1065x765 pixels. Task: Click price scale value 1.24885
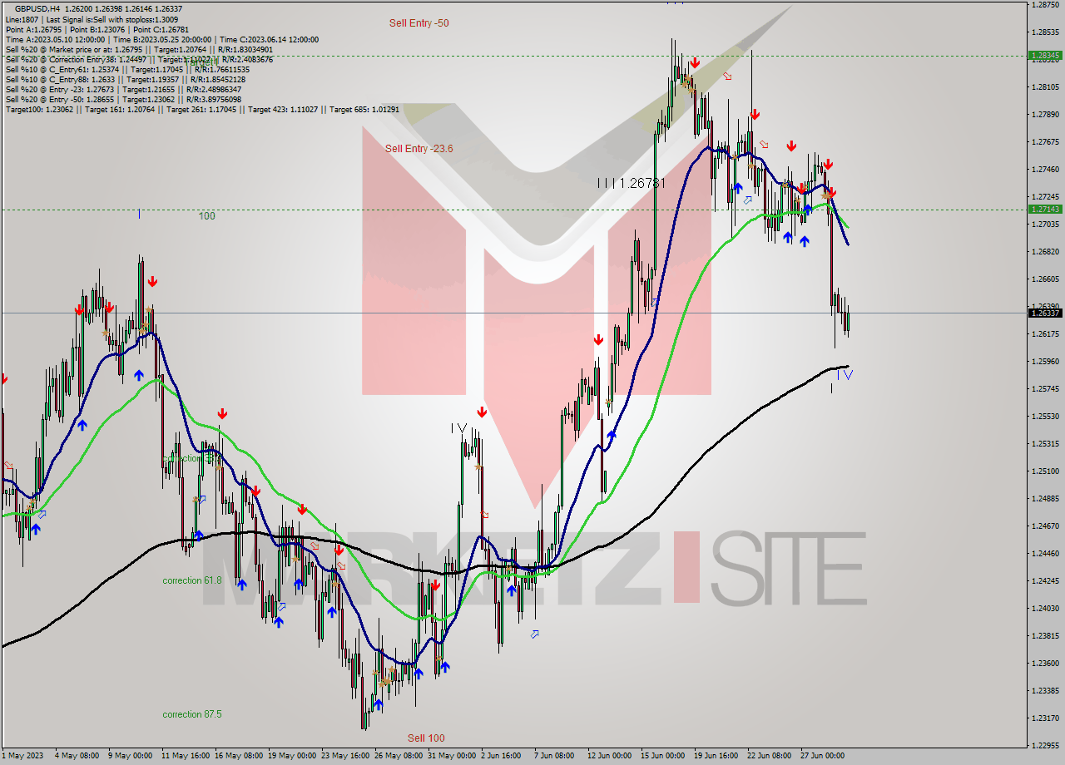(x=1045, y=499)
